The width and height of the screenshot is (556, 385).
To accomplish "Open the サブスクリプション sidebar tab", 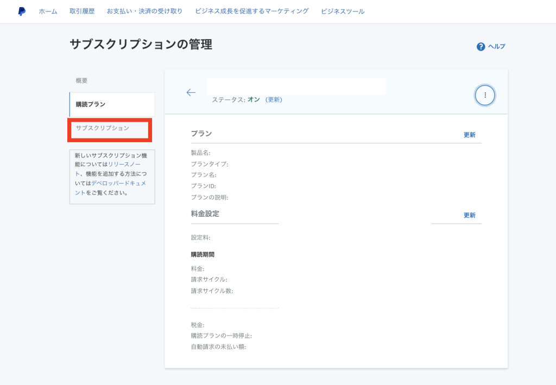I will (x=103, y=128).
